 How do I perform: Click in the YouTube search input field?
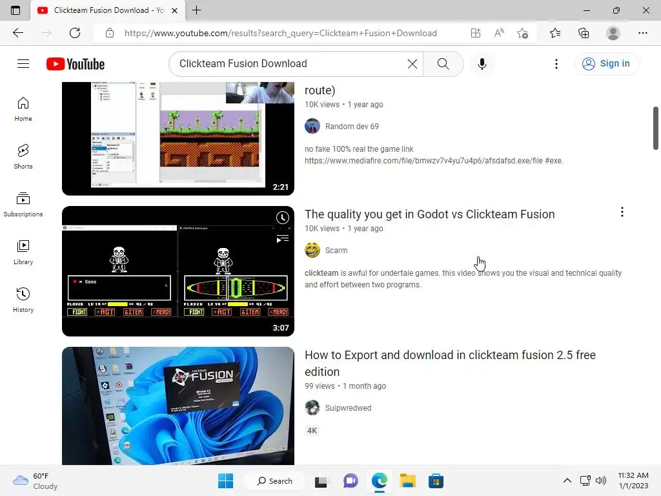coord(291,64)
